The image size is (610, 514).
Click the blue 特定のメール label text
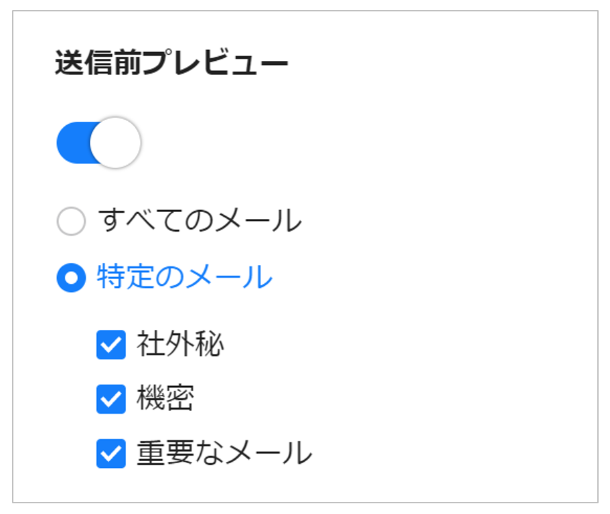[x=185, y=277]
